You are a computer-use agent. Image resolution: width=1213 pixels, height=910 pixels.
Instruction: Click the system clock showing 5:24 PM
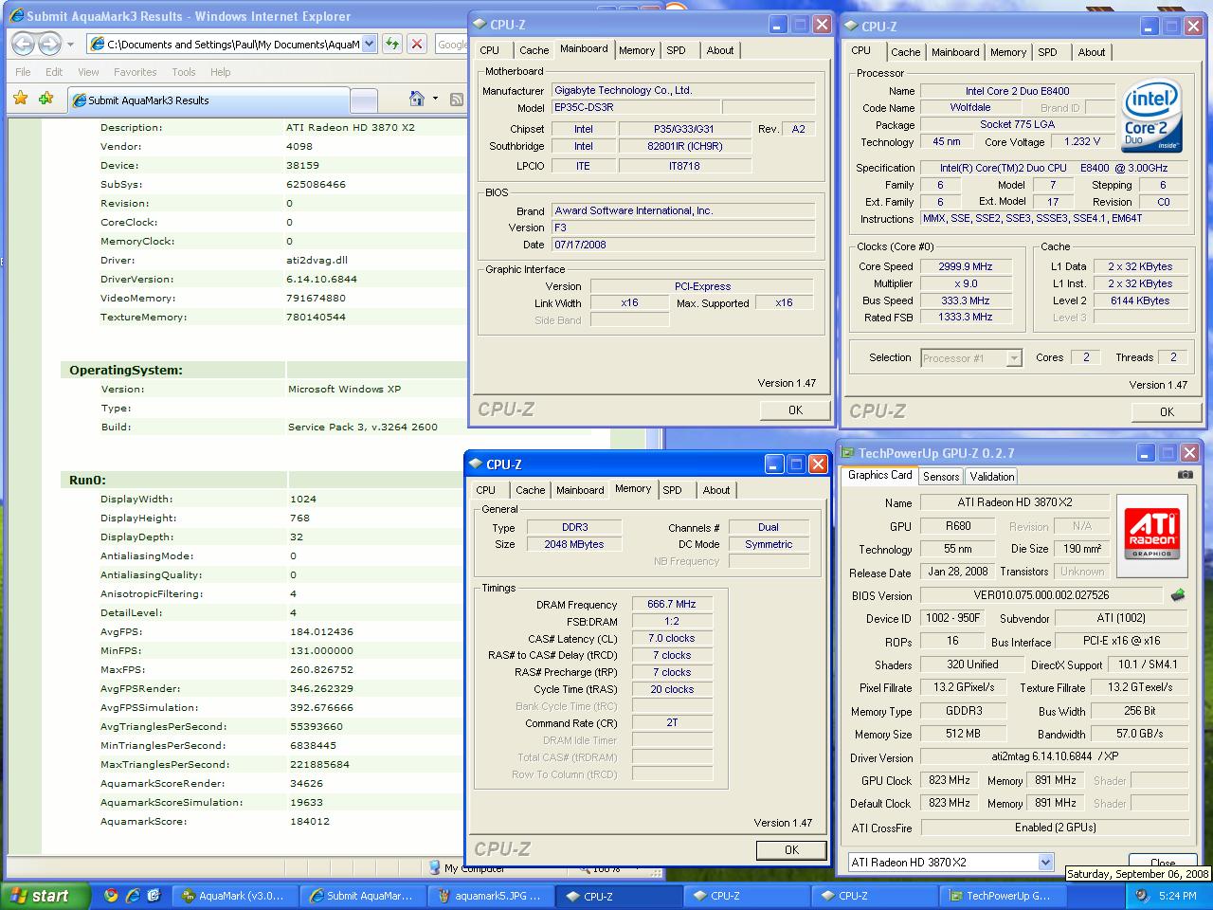pos(1178,896)
